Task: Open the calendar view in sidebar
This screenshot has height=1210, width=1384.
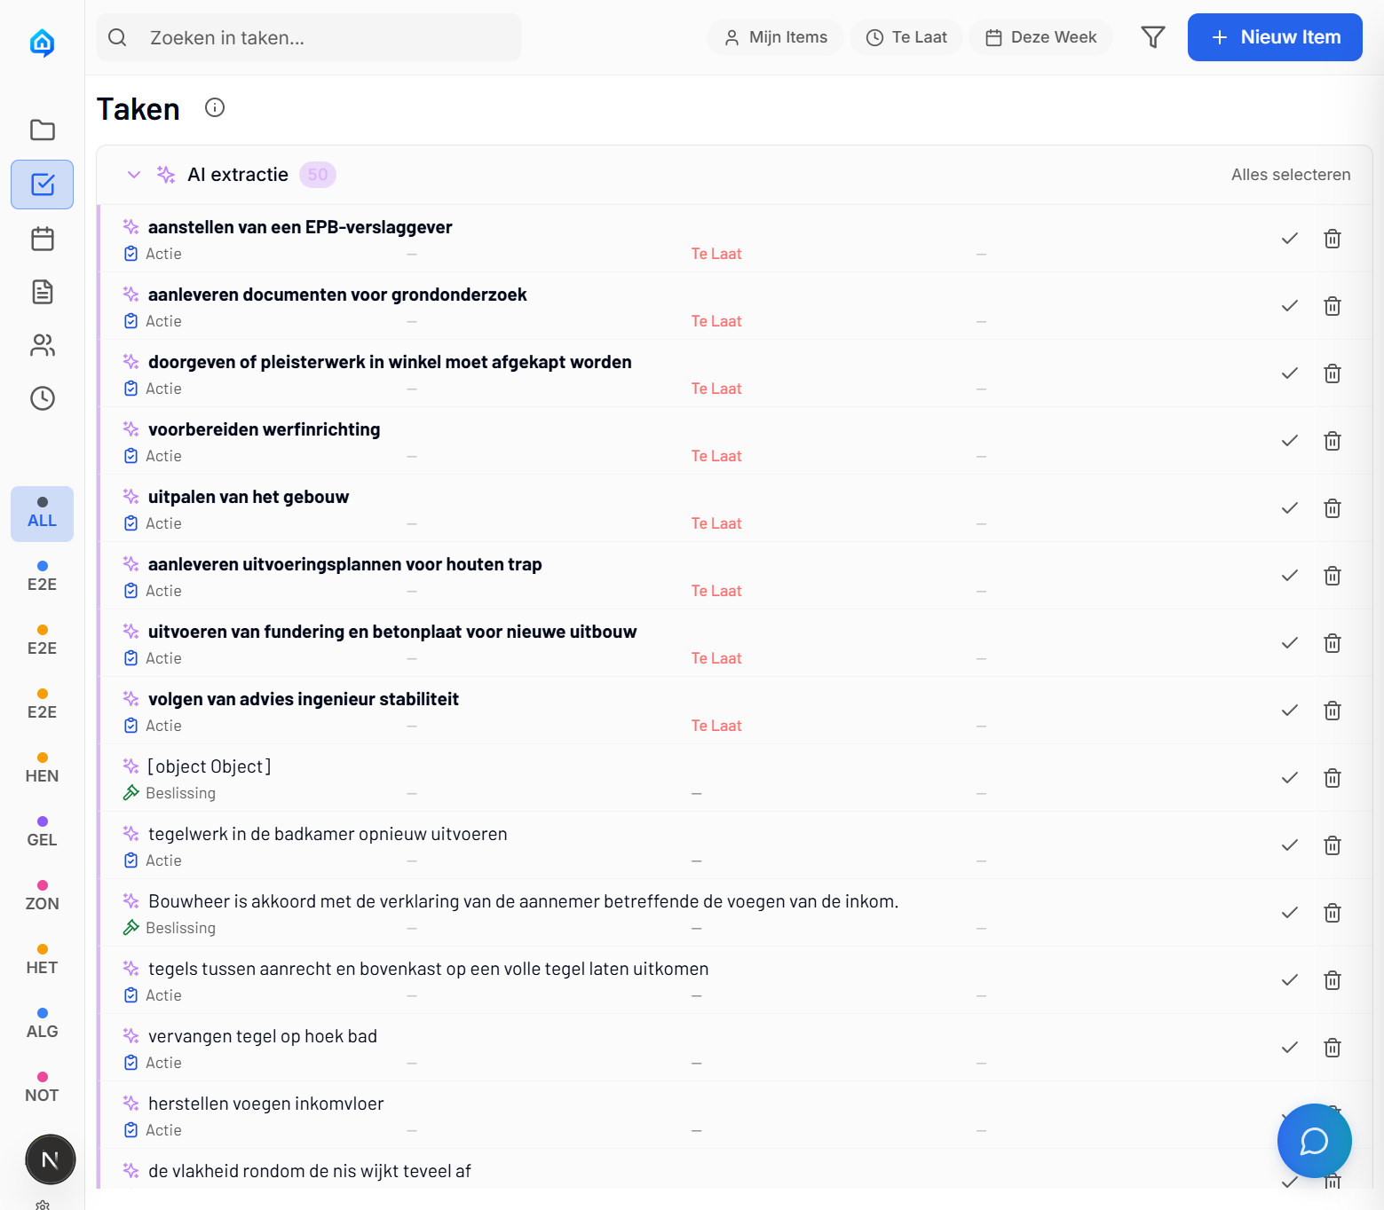Action: pyautogui.click(x=42, y=239)
